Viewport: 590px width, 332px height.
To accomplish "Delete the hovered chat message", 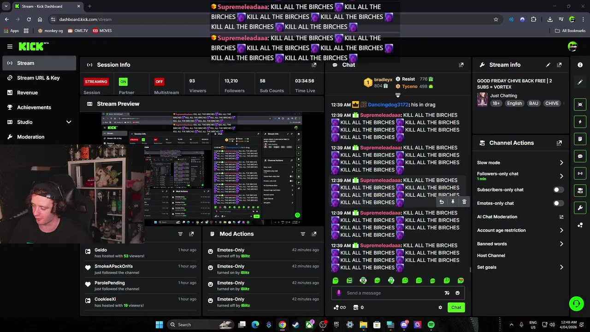I will click(464, 202).
